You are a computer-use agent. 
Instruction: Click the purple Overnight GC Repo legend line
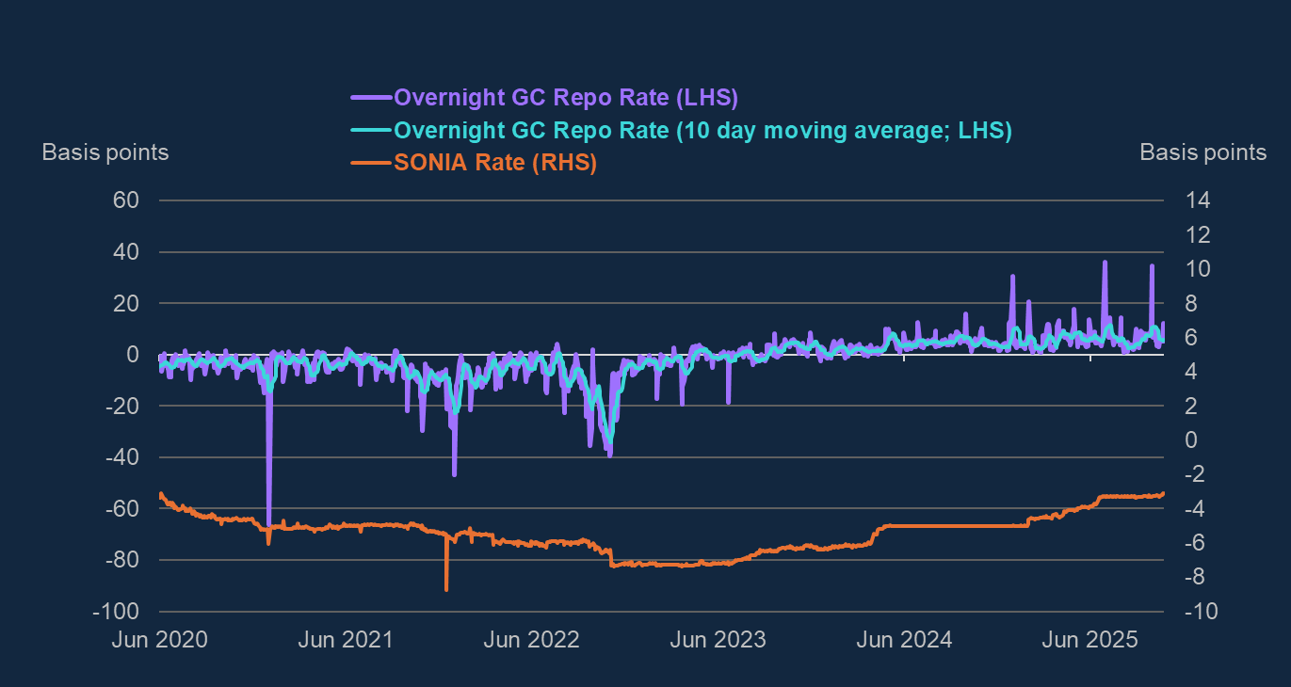pos(370,97)
